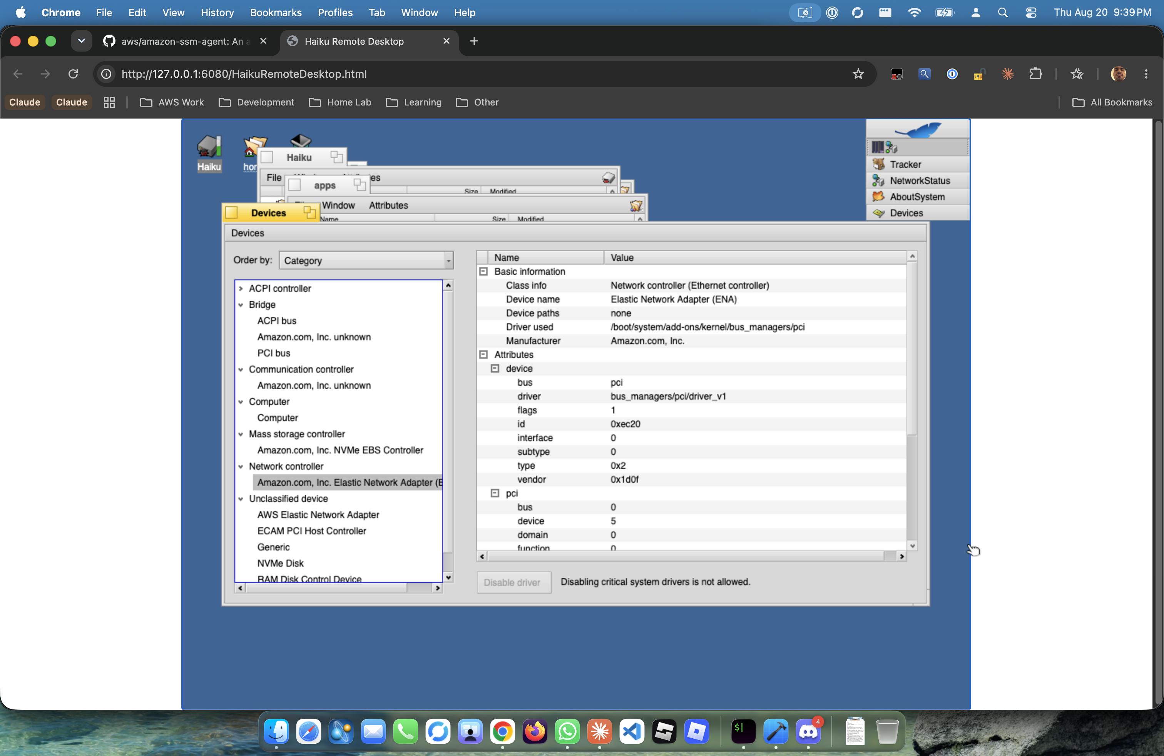Screen dimensions: 1164x756
Task: Click the disk icon in Haiku window menu bar
Action: [608, 177]
